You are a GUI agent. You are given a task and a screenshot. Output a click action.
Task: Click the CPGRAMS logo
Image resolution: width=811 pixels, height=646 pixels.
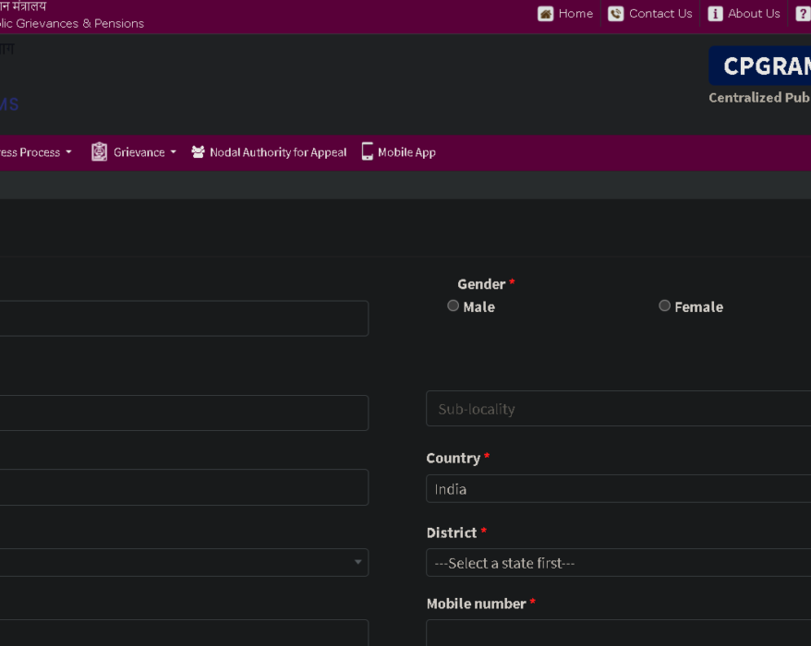pos(760,66)
